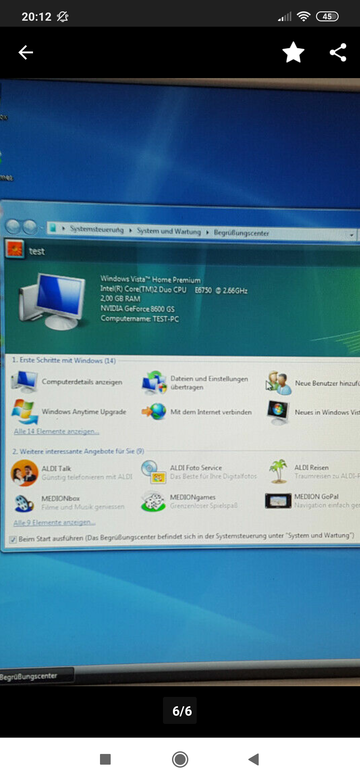Open the ALDI Talk round icon
This screenshot has height=781, width=360.
tap(24, 473)
